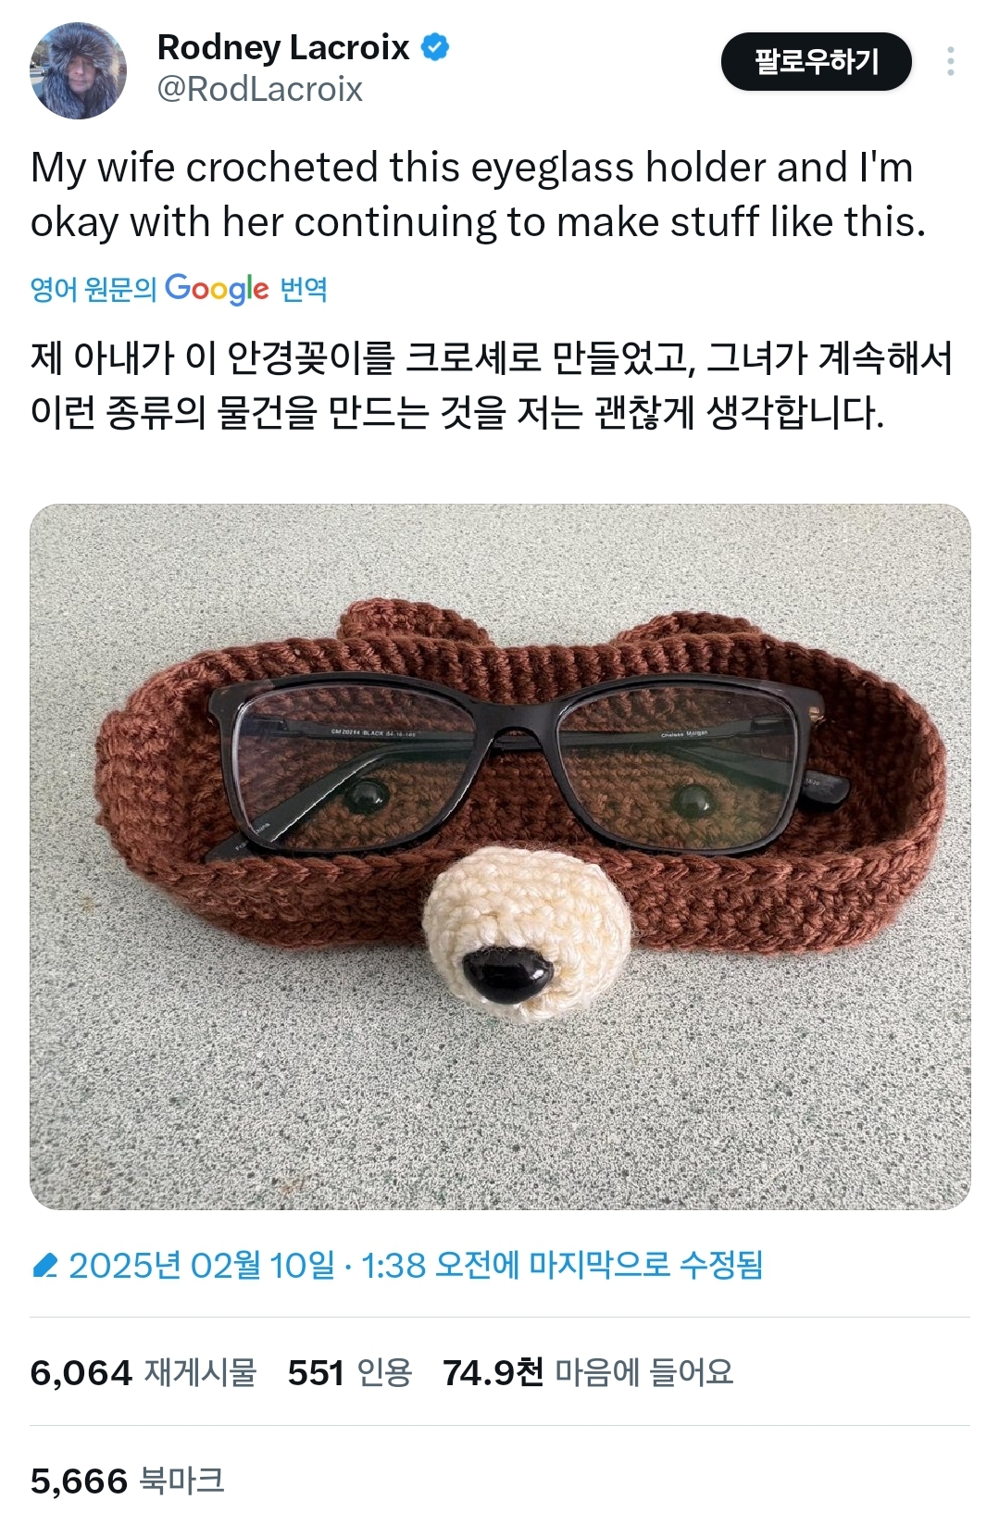
Task: Tap the 팔로우하기 follow button
Action: [x=816, y=61]
